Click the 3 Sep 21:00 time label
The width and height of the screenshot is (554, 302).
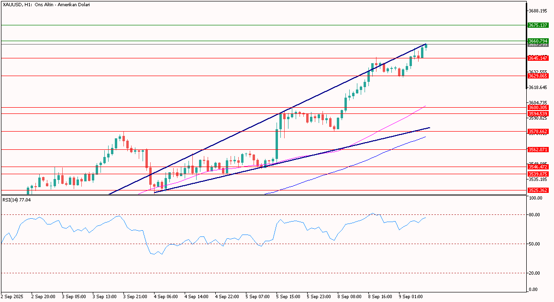point(135,297)
